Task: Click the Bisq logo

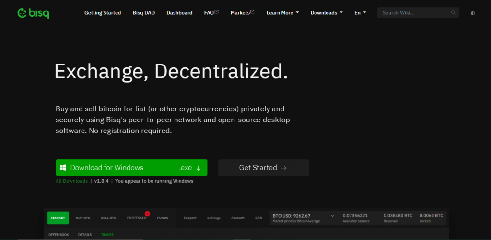Action: [x=34, y=13]
